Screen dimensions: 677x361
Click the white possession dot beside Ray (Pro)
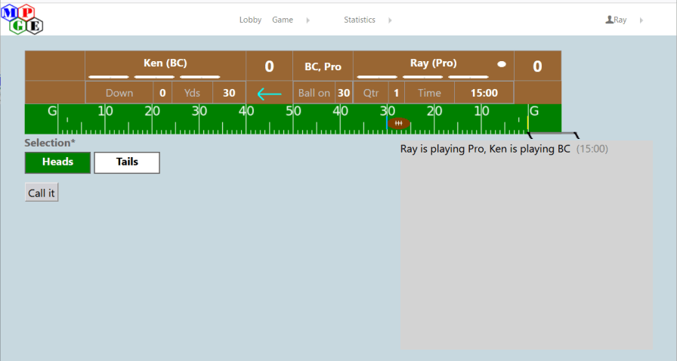click(501, 64)
